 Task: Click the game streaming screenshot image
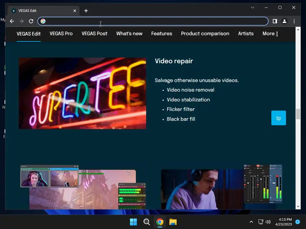click(83, 187)
